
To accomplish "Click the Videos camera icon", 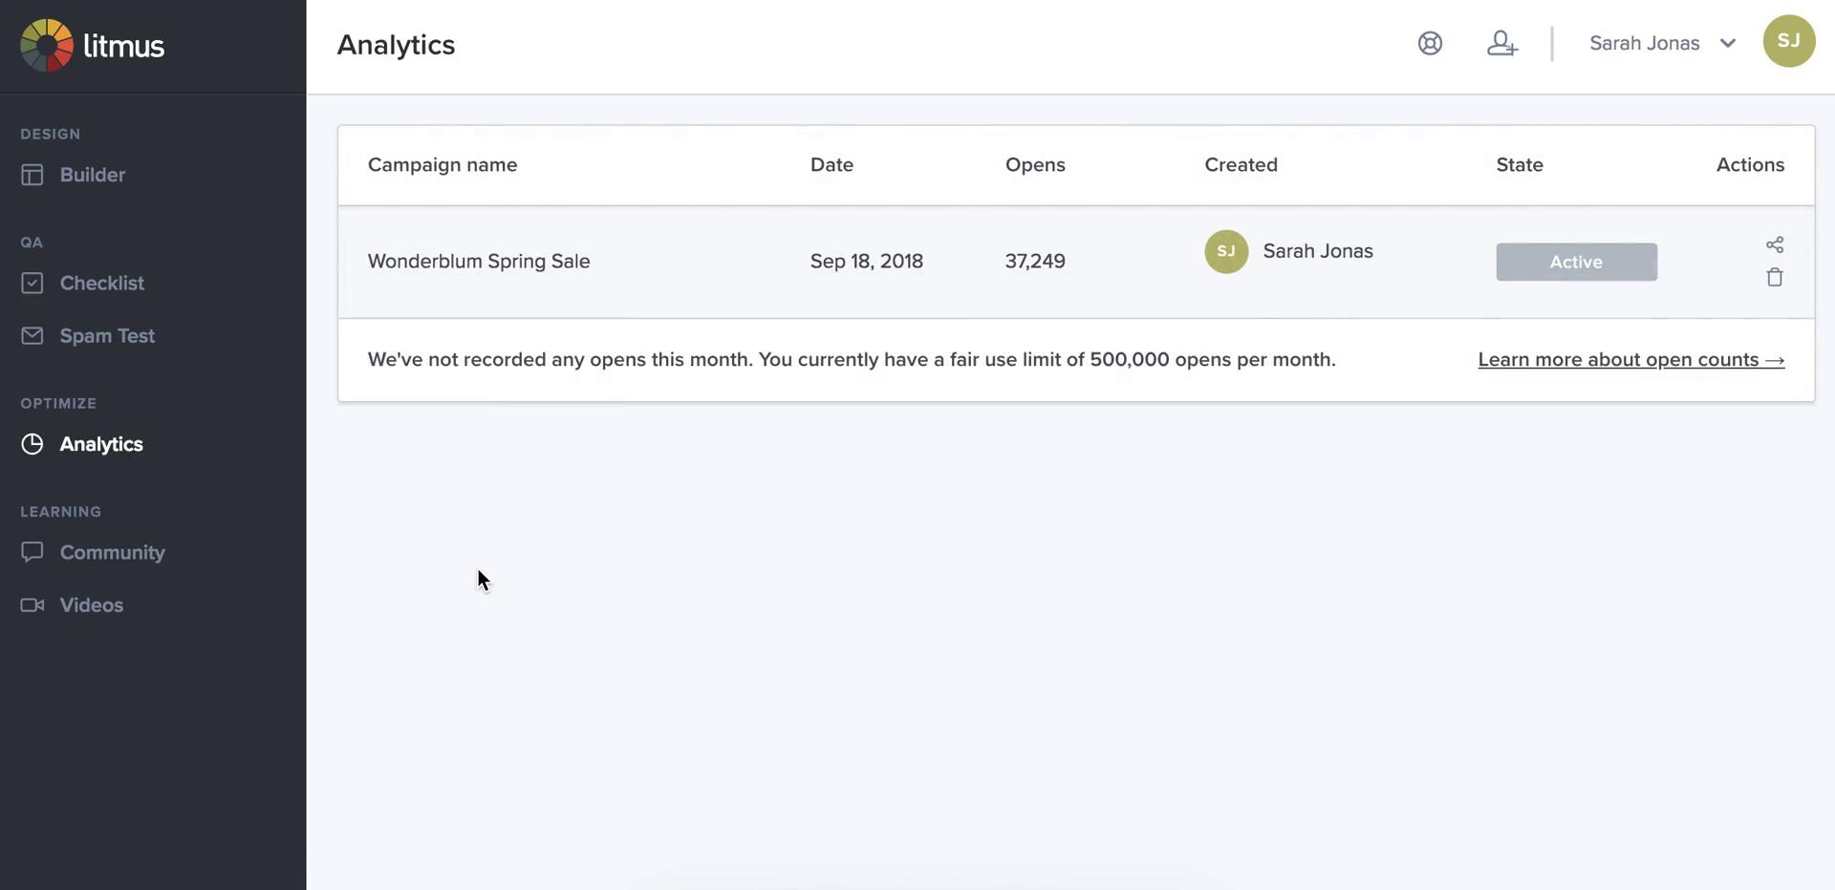I will click(32, 605).
